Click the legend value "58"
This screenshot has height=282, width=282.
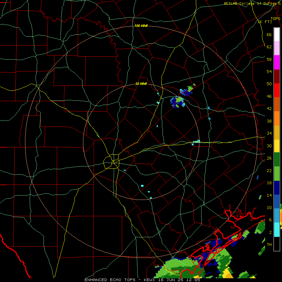click(269, 59)
